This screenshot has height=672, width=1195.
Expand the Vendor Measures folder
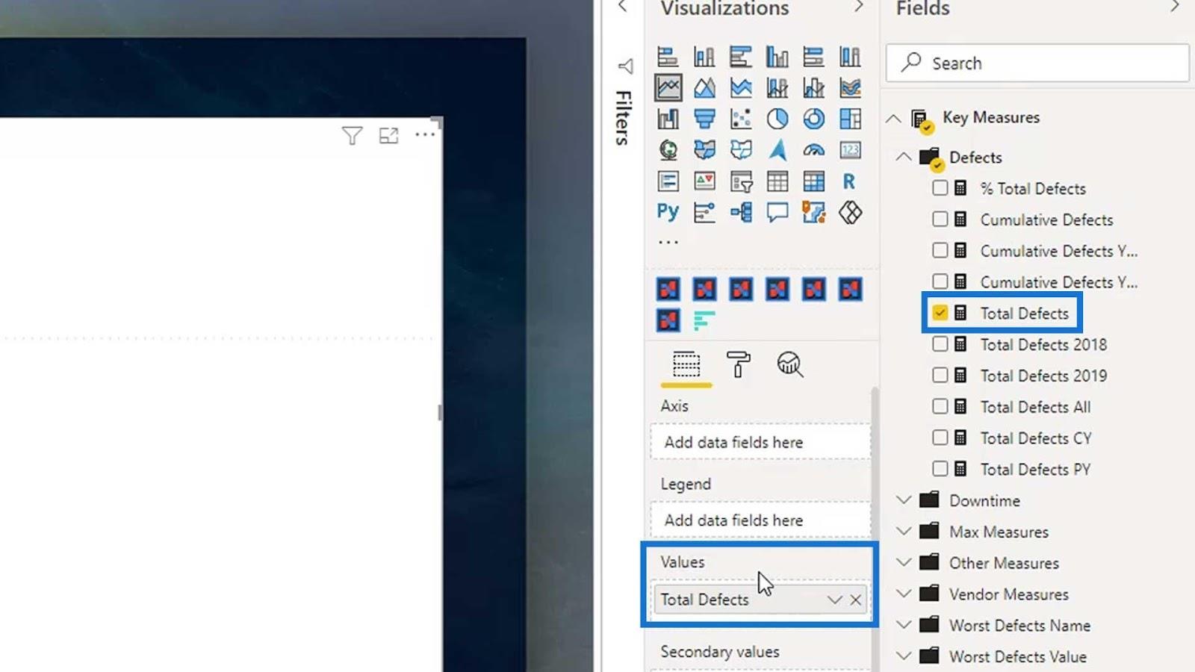tap(904, 594)
